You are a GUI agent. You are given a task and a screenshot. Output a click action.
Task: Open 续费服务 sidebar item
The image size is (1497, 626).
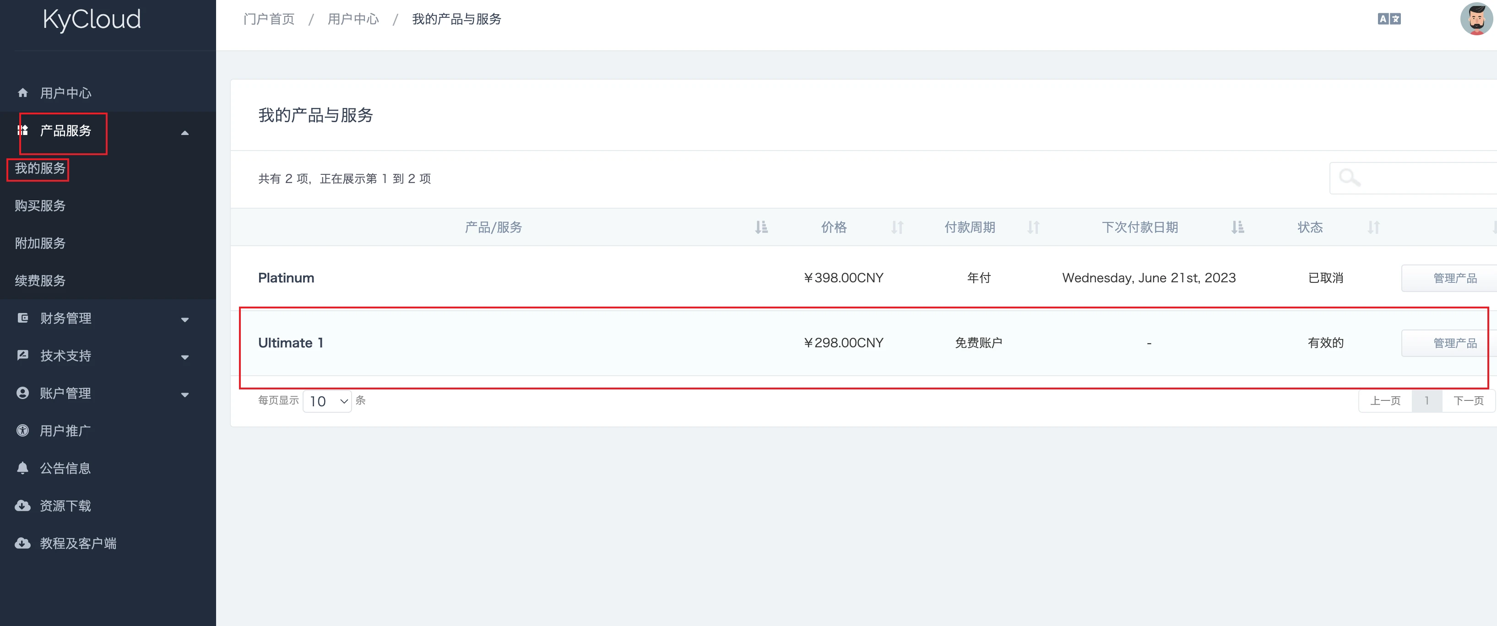pos(40,281)
